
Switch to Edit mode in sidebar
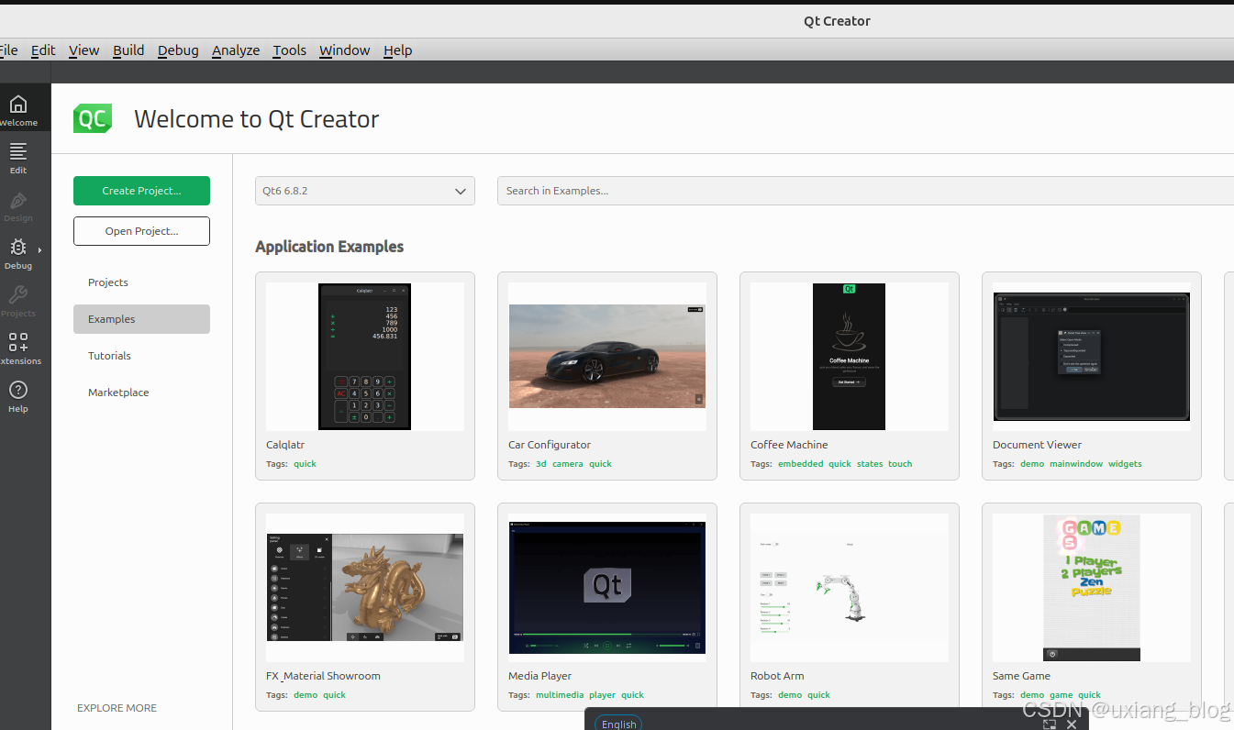tap(18, 158)
